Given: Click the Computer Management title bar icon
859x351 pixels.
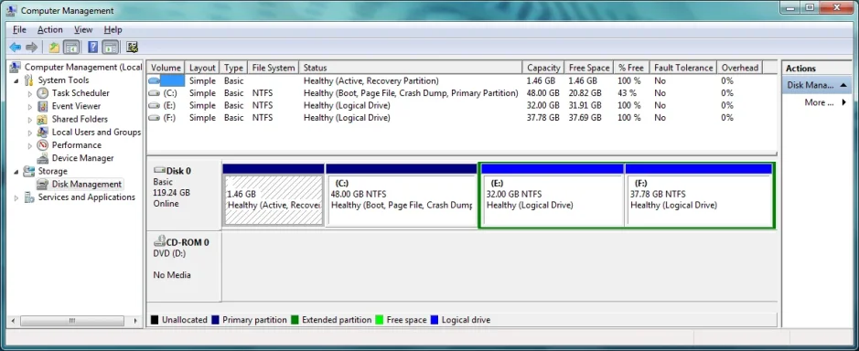Looking at the screenshot, I should (11, 10).
